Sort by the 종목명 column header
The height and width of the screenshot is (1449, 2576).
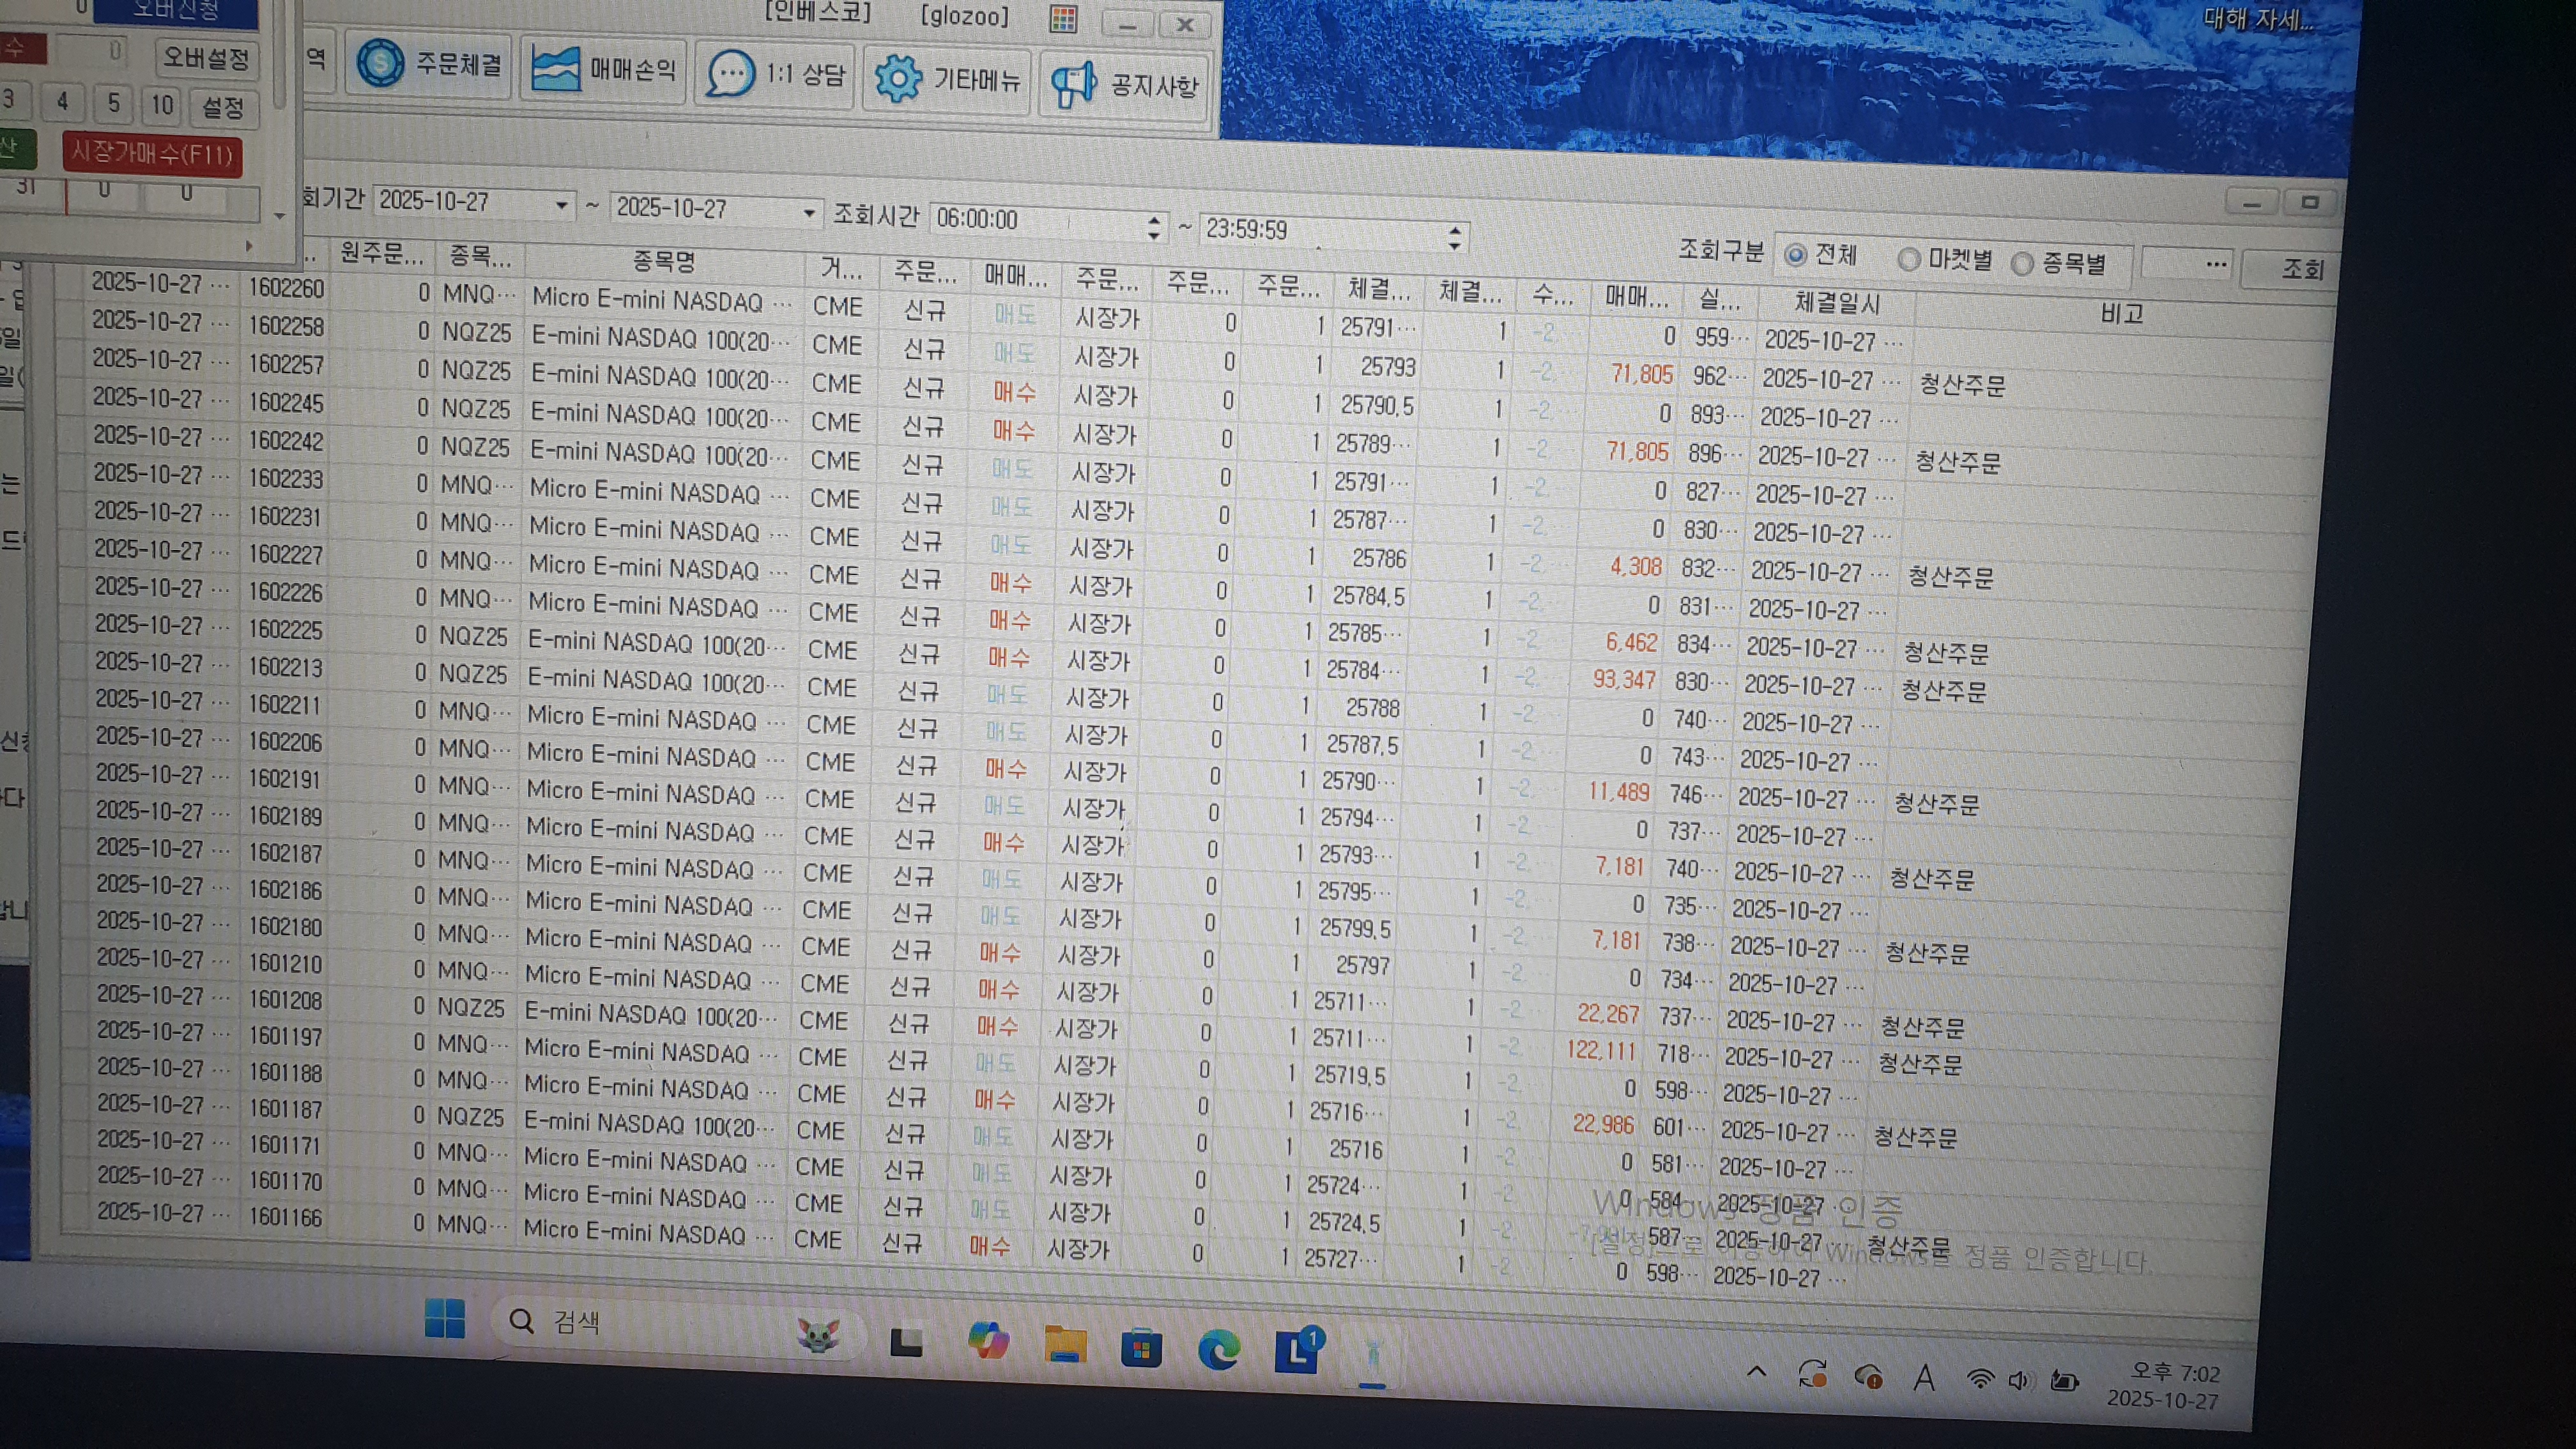[x=663, y=262]
